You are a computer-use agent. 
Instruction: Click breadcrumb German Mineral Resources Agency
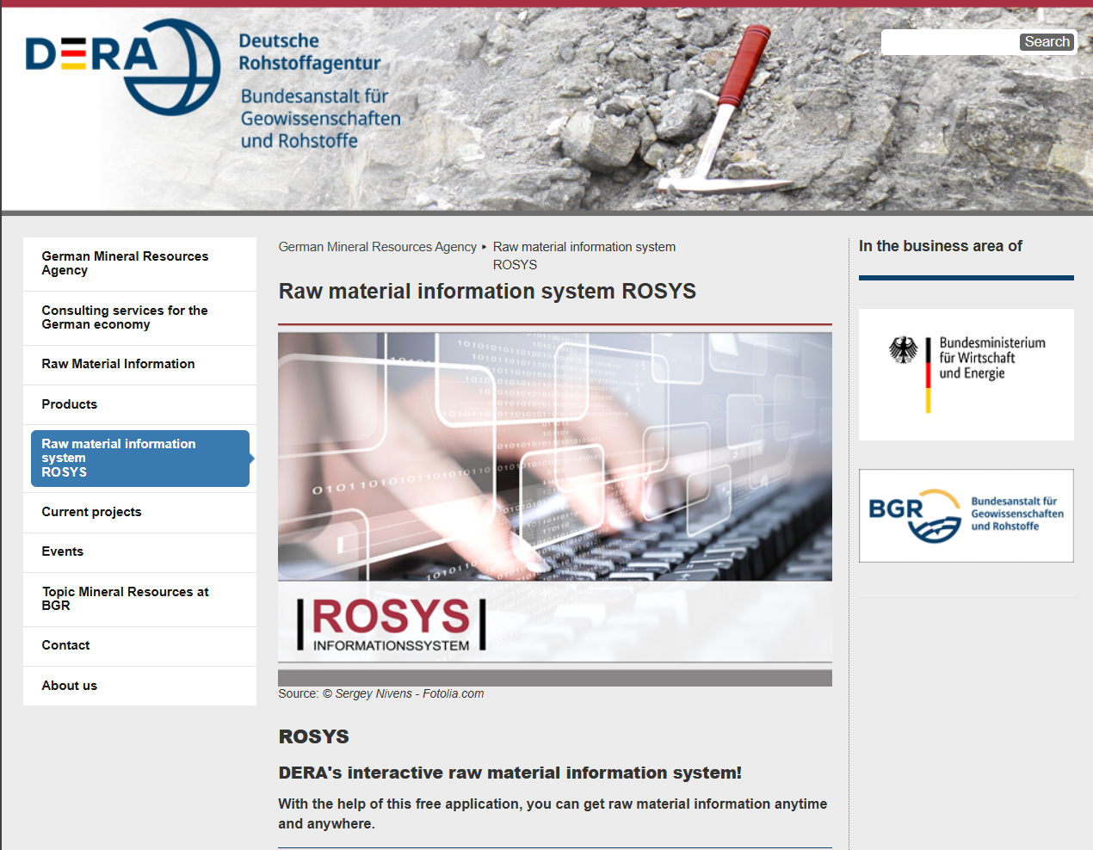pos(377,247)
